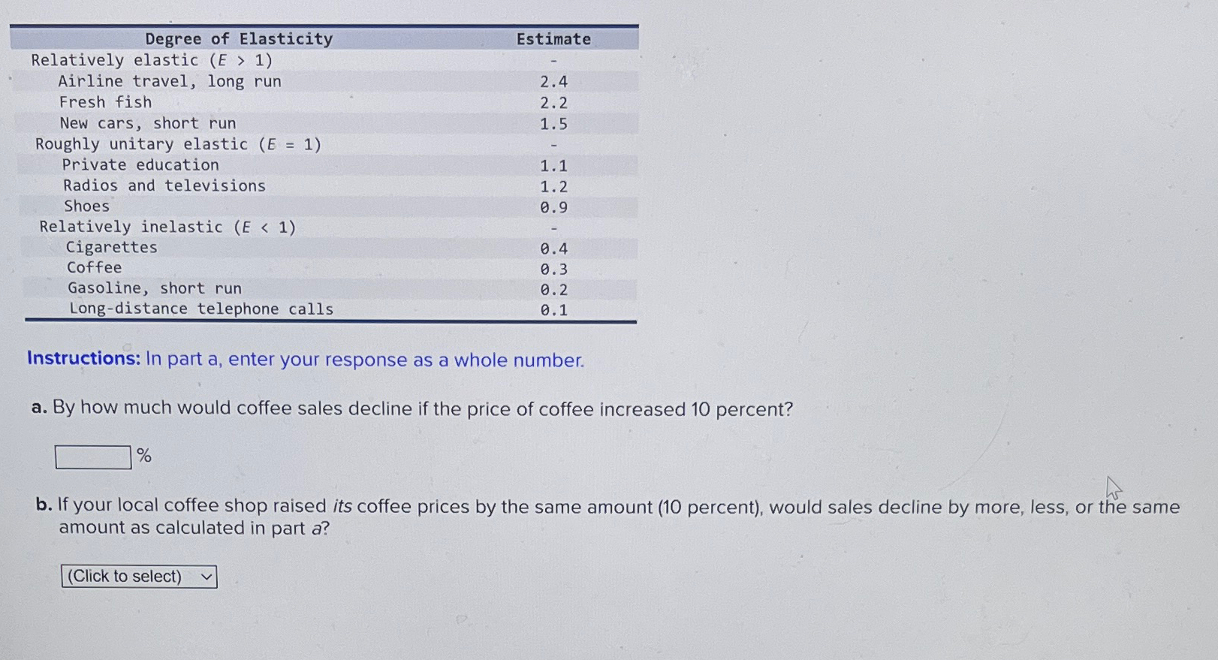Expand the answer choices for part b
Image resolution: width=1218 pixels, height=660 pixels.
[137, 576]
